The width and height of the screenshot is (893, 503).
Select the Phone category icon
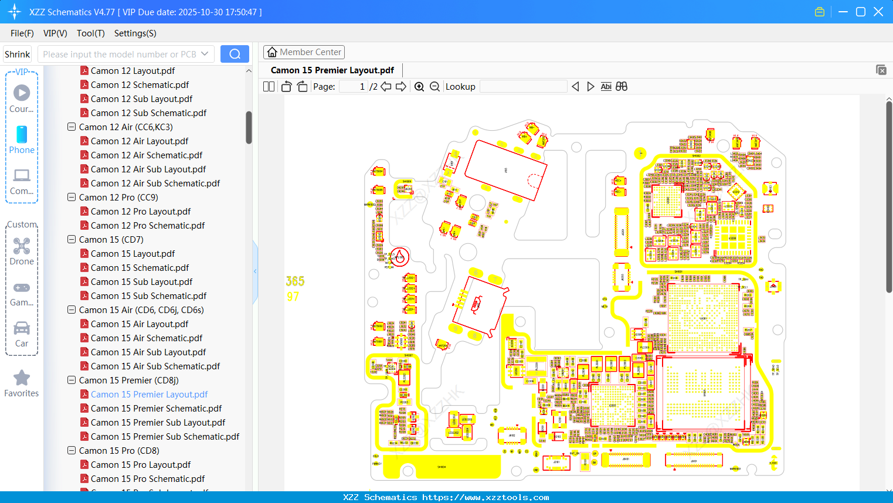tap(22, 140)
